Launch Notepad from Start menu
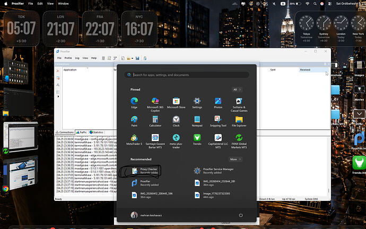The width and height of the screenshot is (366, 229). coord(197,121)
